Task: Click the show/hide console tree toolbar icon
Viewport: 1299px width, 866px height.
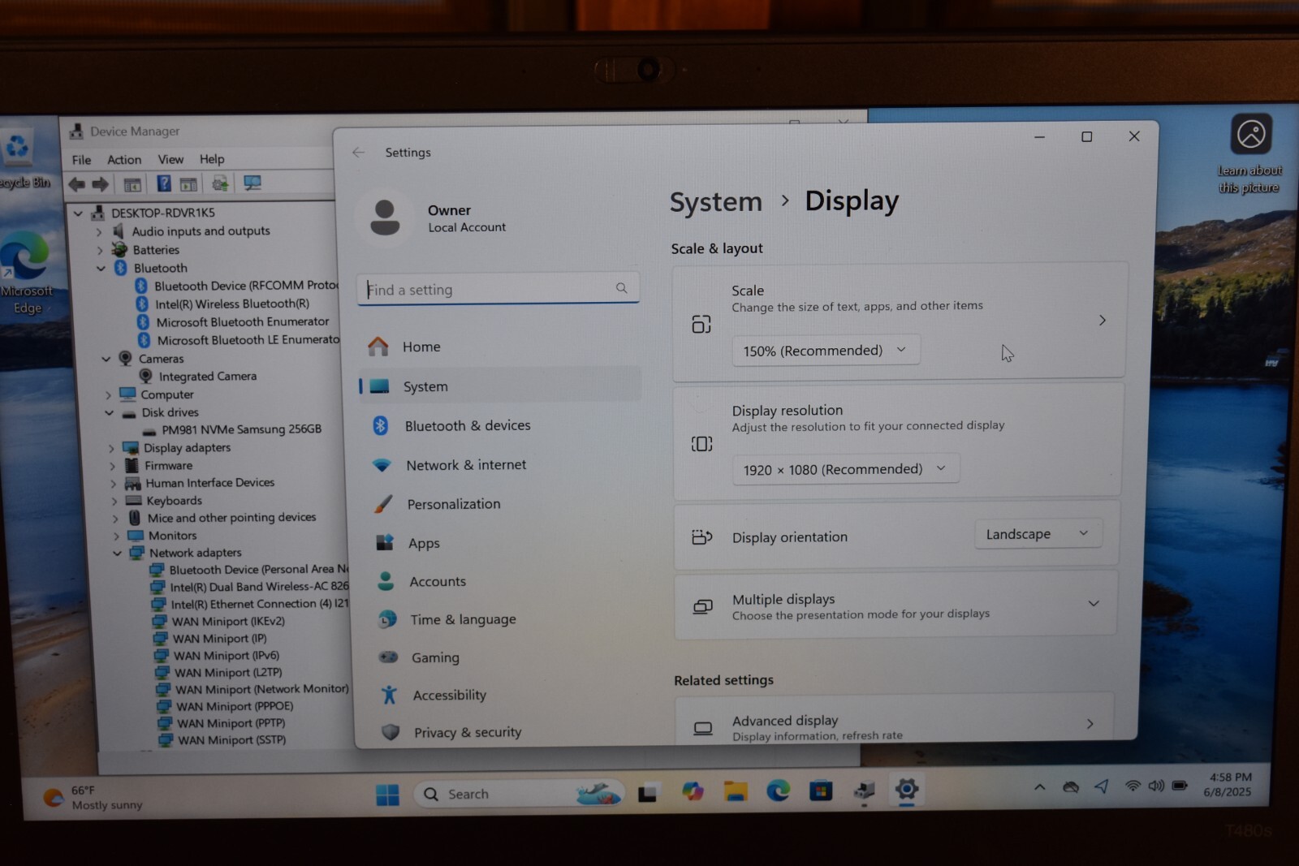Action: tap(132, 184)
